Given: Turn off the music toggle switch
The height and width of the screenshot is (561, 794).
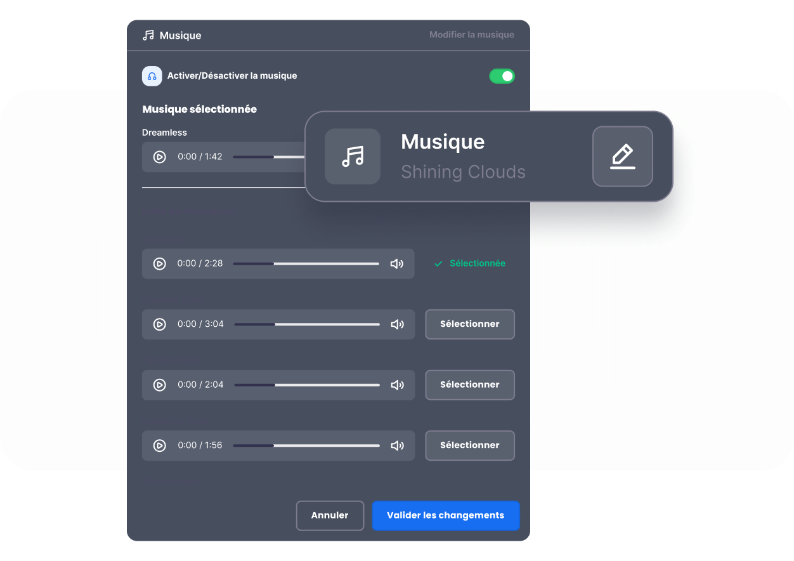Looking at the screenshot, I should pos(502,76).
